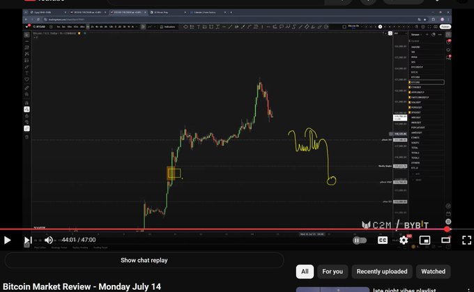Open a new browser tab with plus
This screenshot has height=292, width=474.
pos(231,13)
